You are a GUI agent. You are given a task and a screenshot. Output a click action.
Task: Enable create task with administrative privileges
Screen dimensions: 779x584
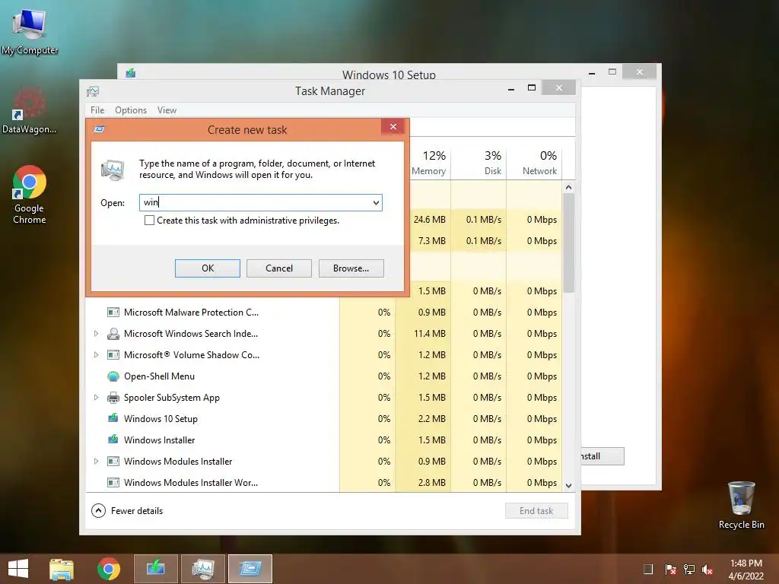[149, 220]
